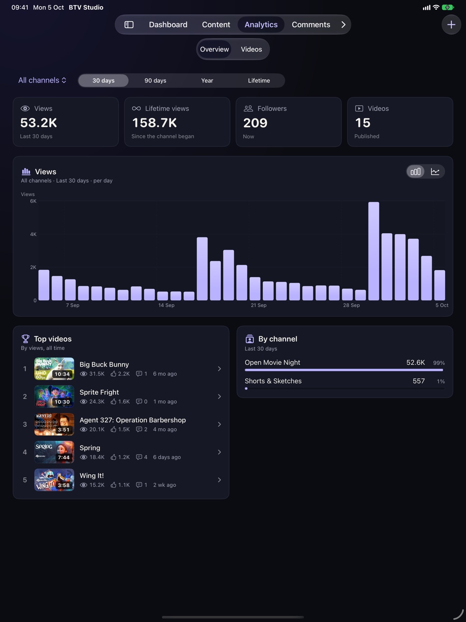Click Big Buck Bunny views eye icon
This screenshot has height=622, width=466.
tap(84, 374)
